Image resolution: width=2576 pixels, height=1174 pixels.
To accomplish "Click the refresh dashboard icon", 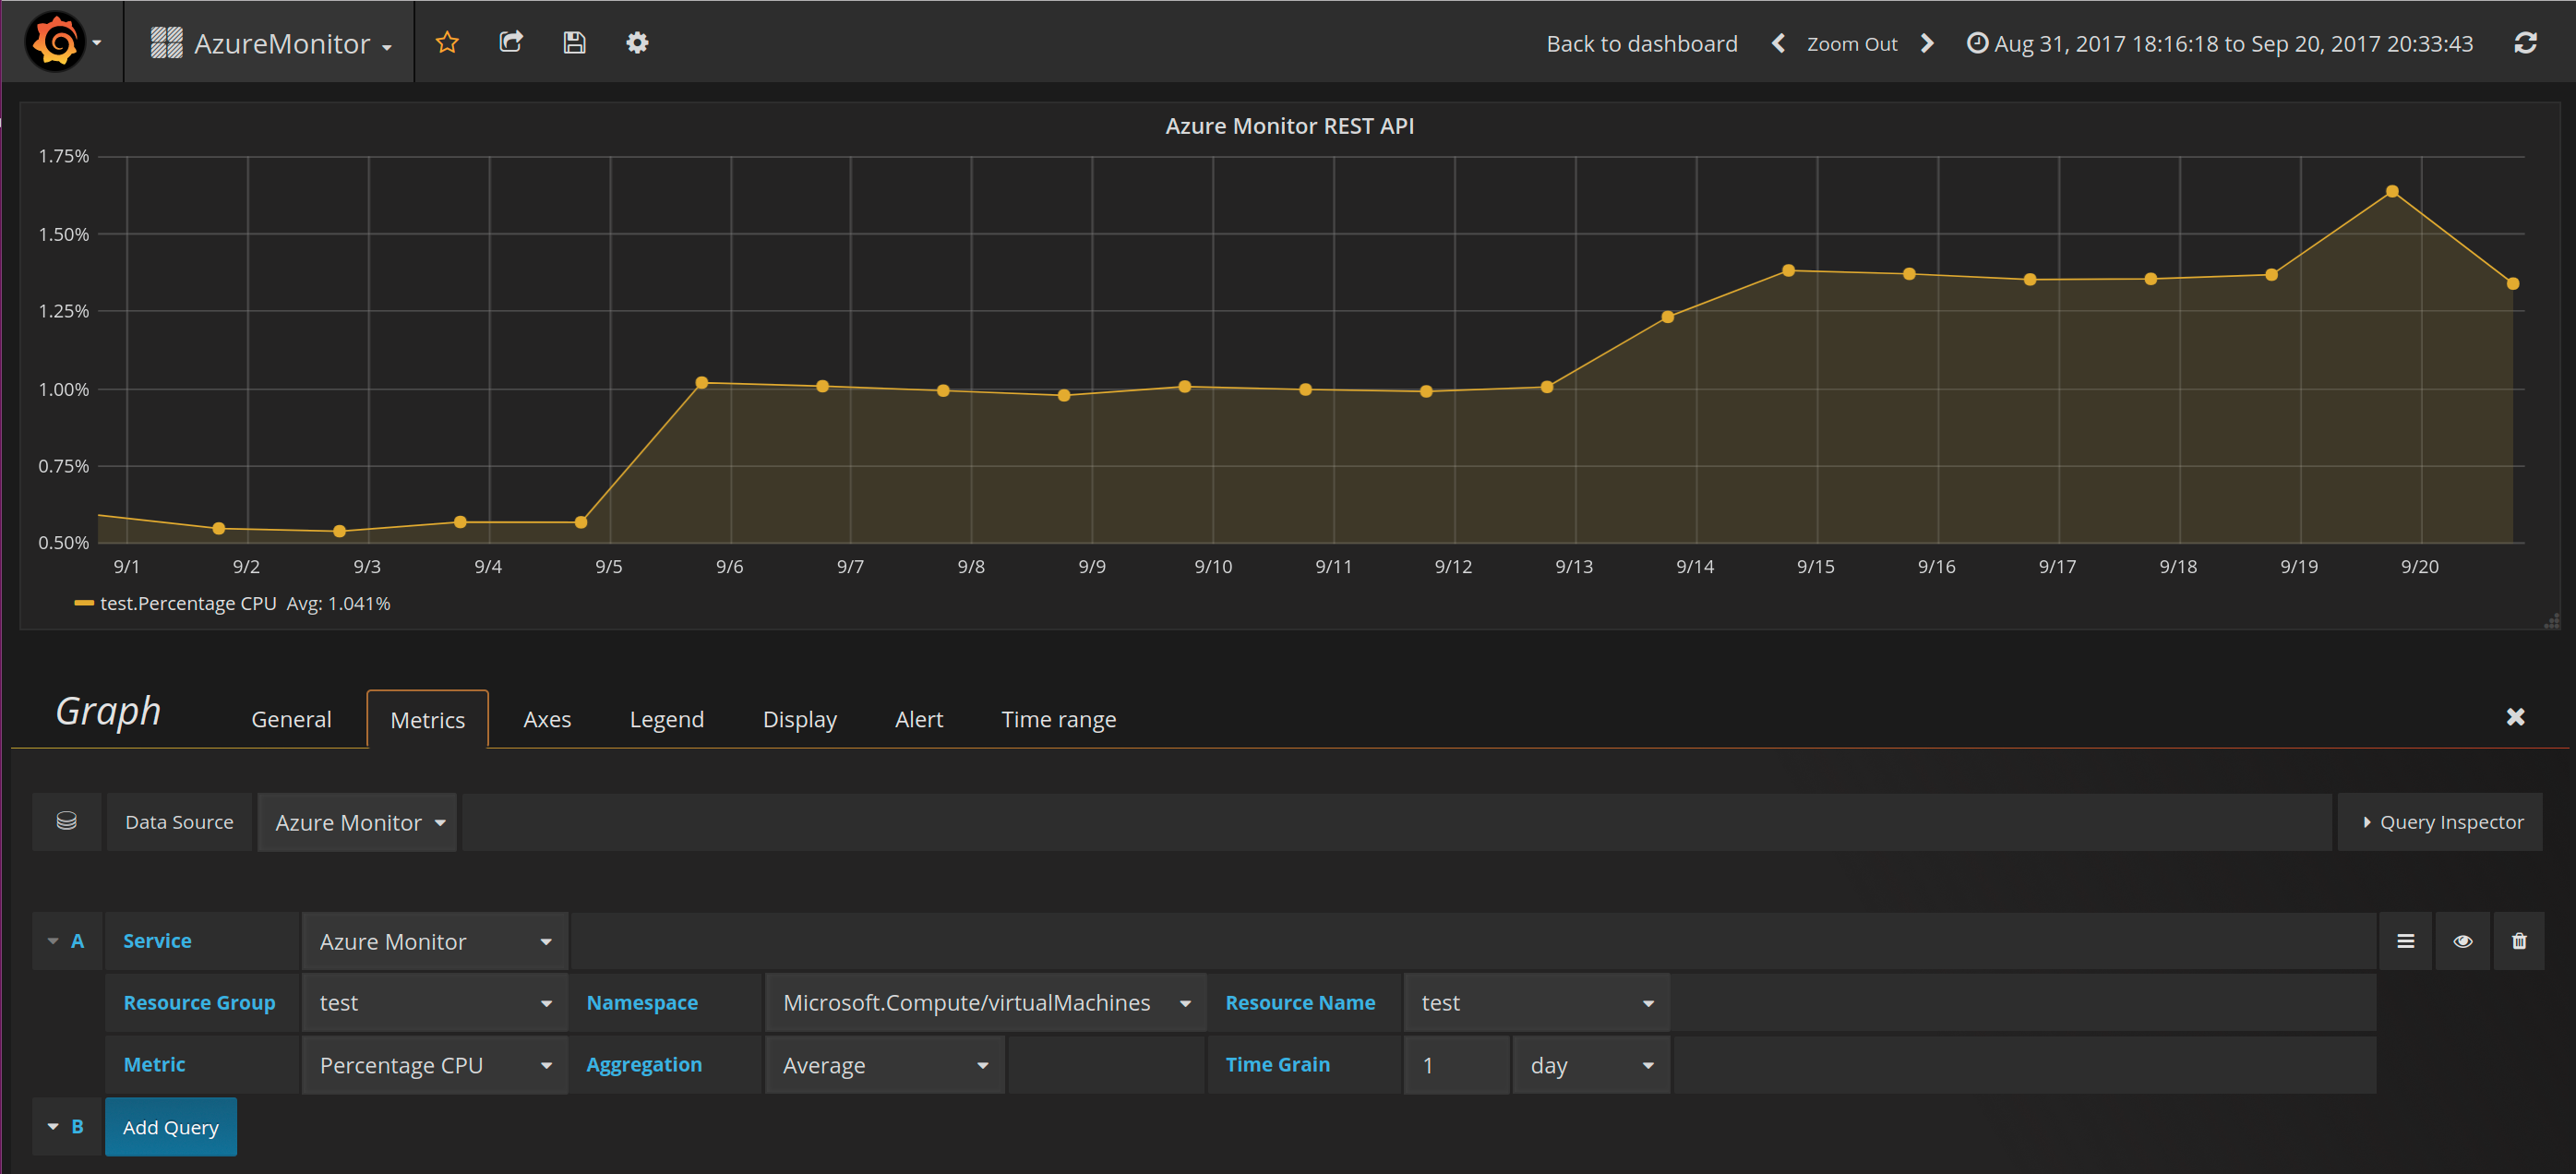I will [x=2525, y=43].
